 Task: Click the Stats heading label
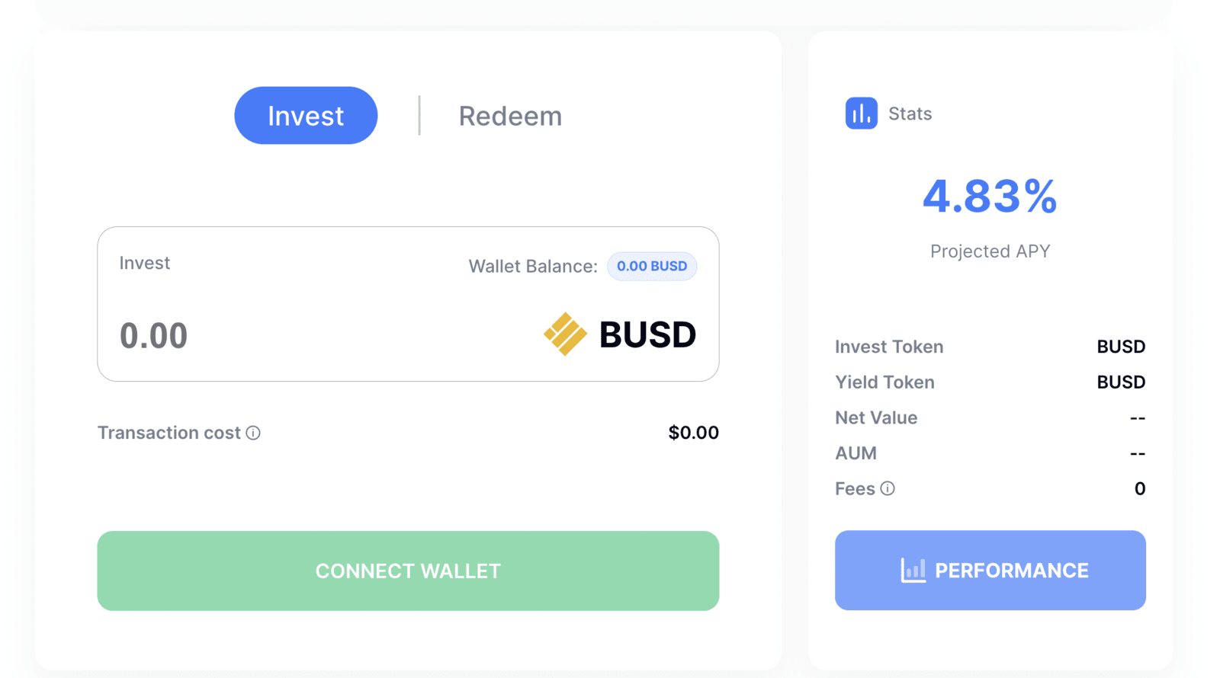[x=910, y=114]
